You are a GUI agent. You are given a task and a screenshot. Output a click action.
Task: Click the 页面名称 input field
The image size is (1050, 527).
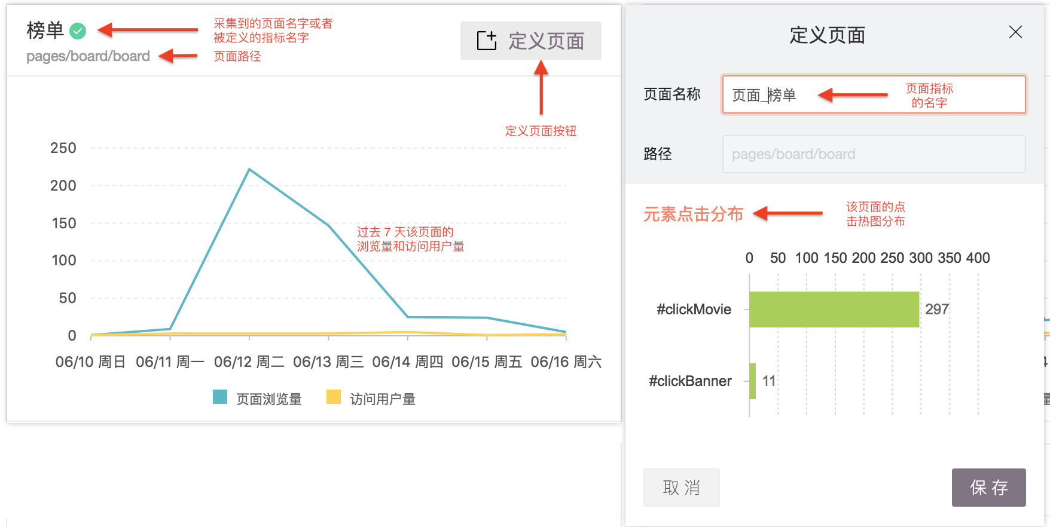tap(873, 94)
